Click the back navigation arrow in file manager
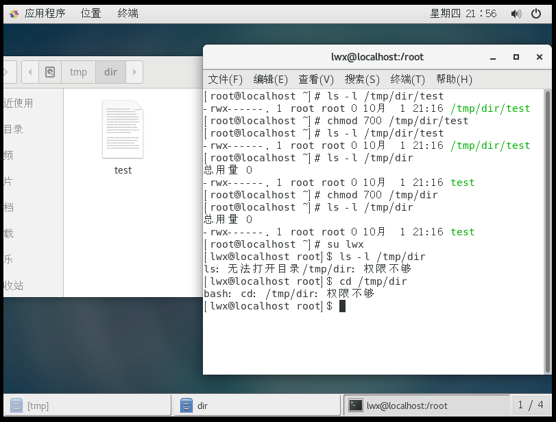Screen dimensions: 556x422 (x=29, y=71)
